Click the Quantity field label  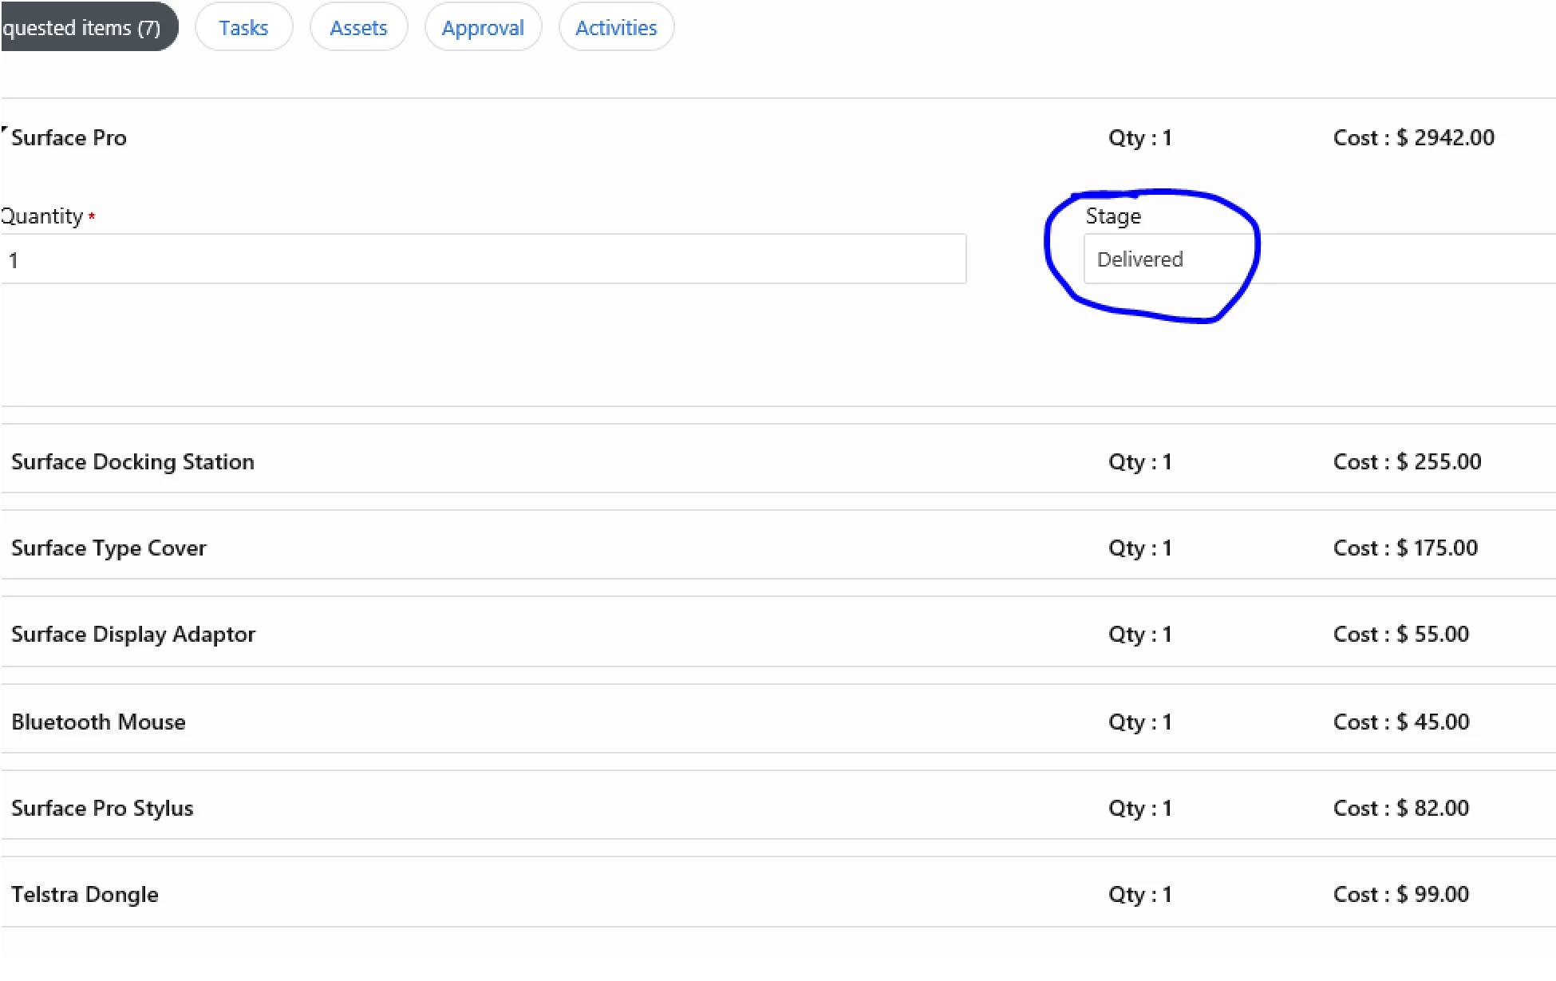point(42,216)
